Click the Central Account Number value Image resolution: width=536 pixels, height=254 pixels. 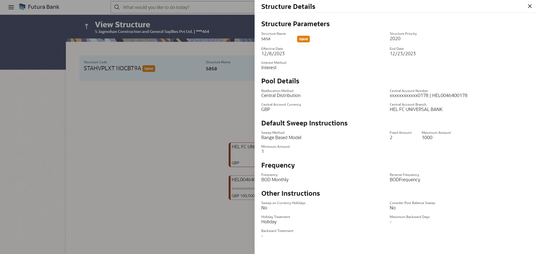pyautogui.click(x=428, y=95)
